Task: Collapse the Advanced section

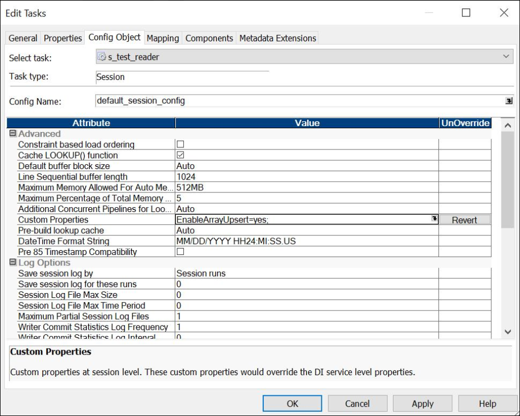Action: coord(13,133)
